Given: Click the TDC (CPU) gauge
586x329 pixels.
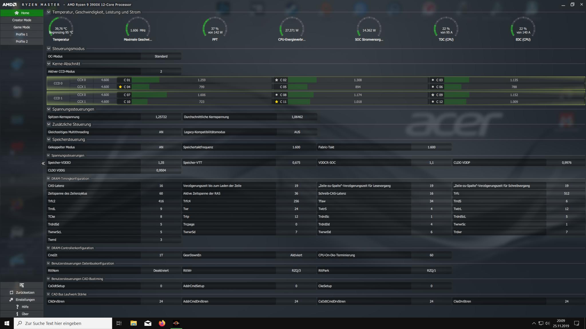Looking at the screenshot, I should [446, 29].
